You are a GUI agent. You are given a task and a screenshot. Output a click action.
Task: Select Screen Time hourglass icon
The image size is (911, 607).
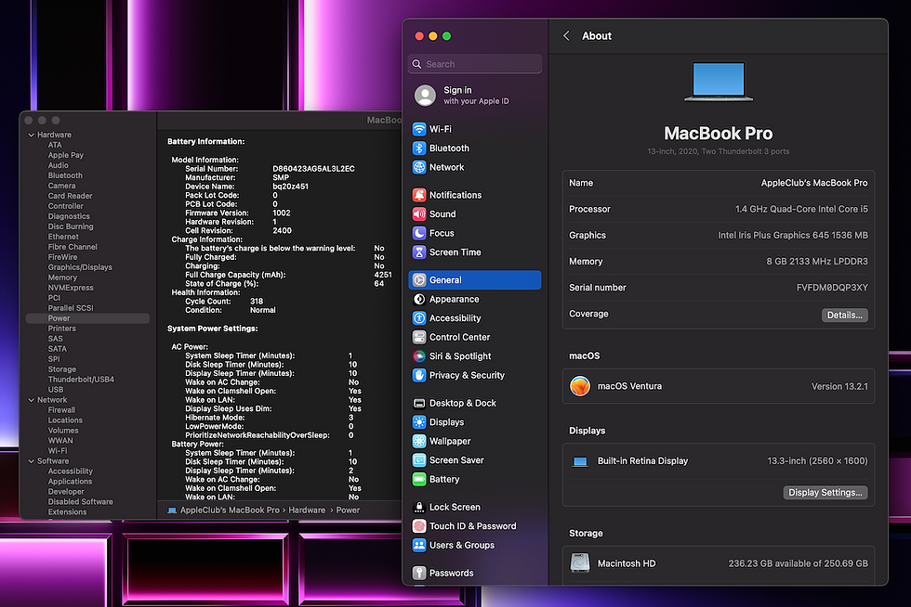[419, 252]
